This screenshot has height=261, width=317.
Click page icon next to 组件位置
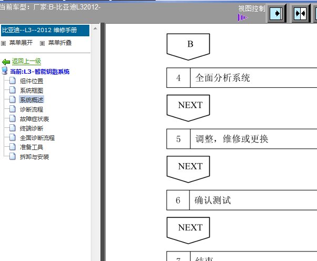(x=12, y=81)
